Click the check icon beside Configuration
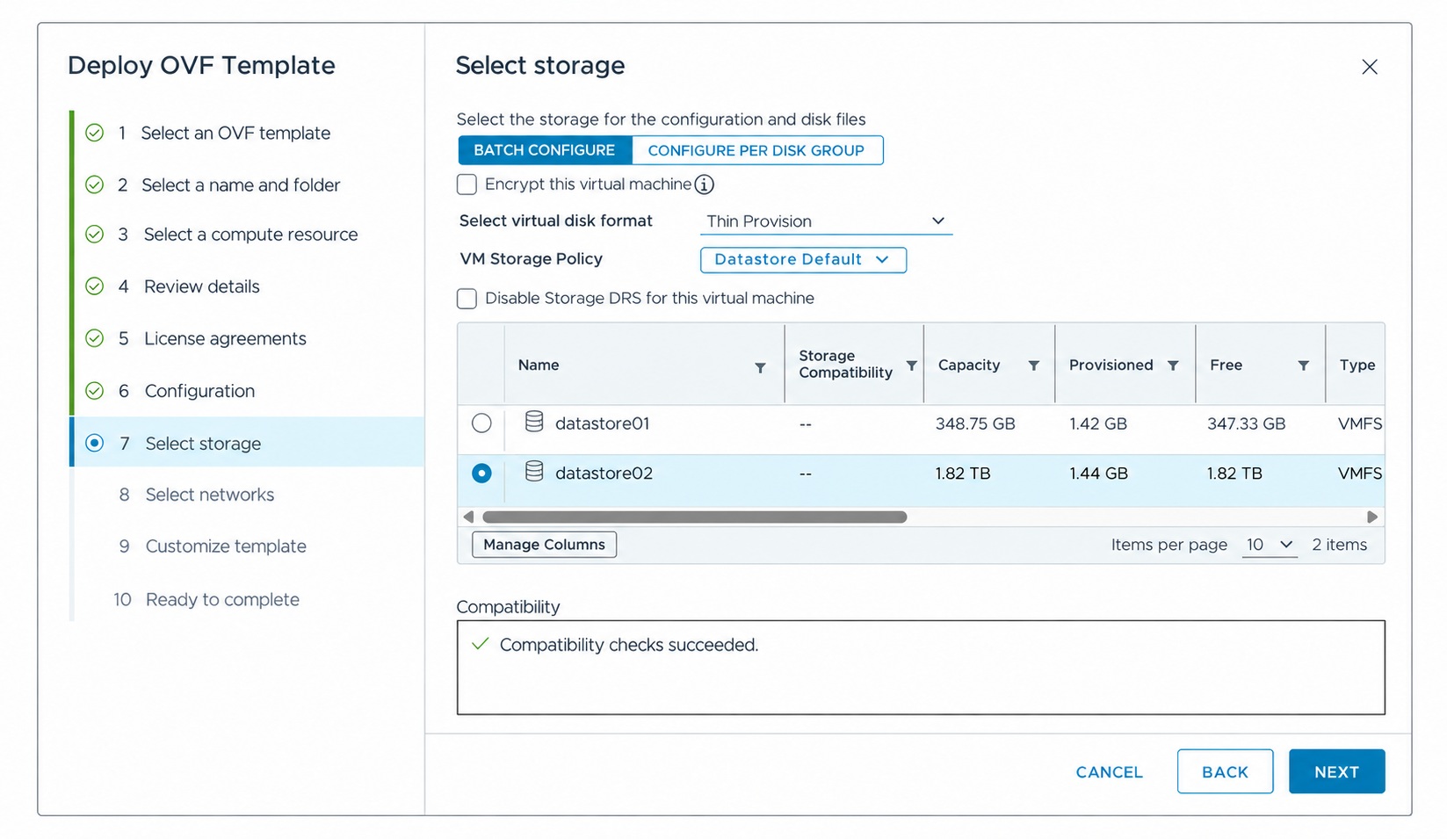This screenshot has width=1447, height=839. [94, 391]
